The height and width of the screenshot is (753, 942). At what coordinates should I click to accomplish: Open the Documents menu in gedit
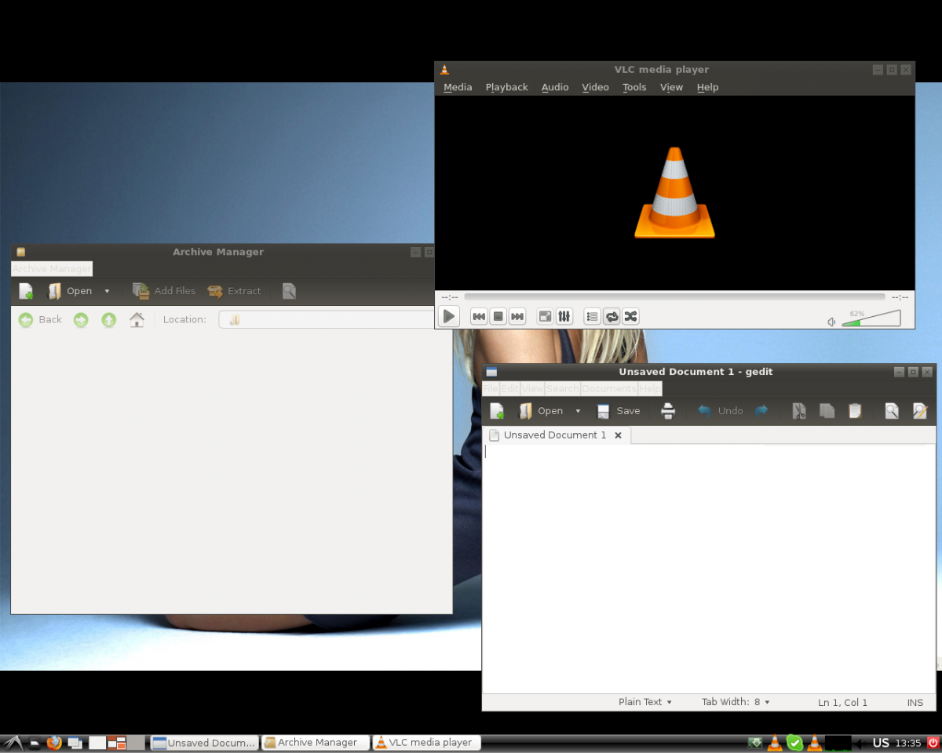coord(609,389)
